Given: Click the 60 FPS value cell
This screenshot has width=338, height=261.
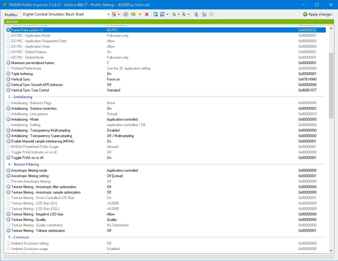Looking at the screenshot, I should [112, 30].
